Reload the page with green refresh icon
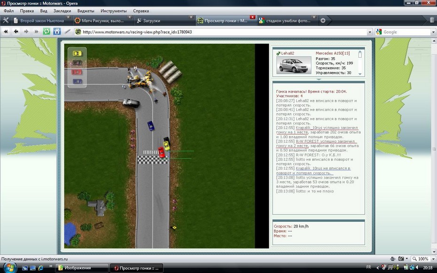This screenshot has height=273, width=437. point(47,31)
